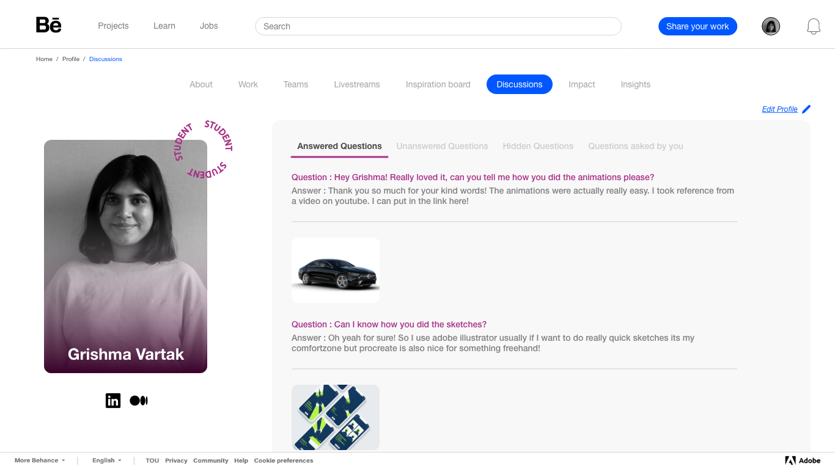Open the LinkedIn profile icon
The height and width of the screenshot is (469, 835).
113,401
